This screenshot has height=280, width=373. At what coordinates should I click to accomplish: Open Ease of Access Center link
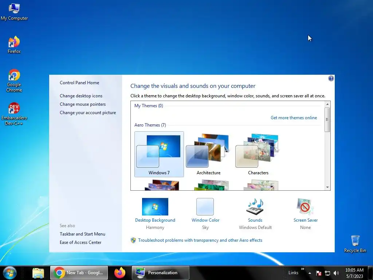(81, 242)
